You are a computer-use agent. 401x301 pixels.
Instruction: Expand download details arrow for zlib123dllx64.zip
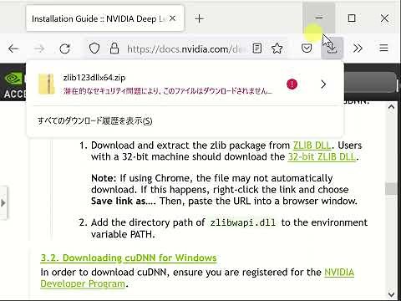323,84
